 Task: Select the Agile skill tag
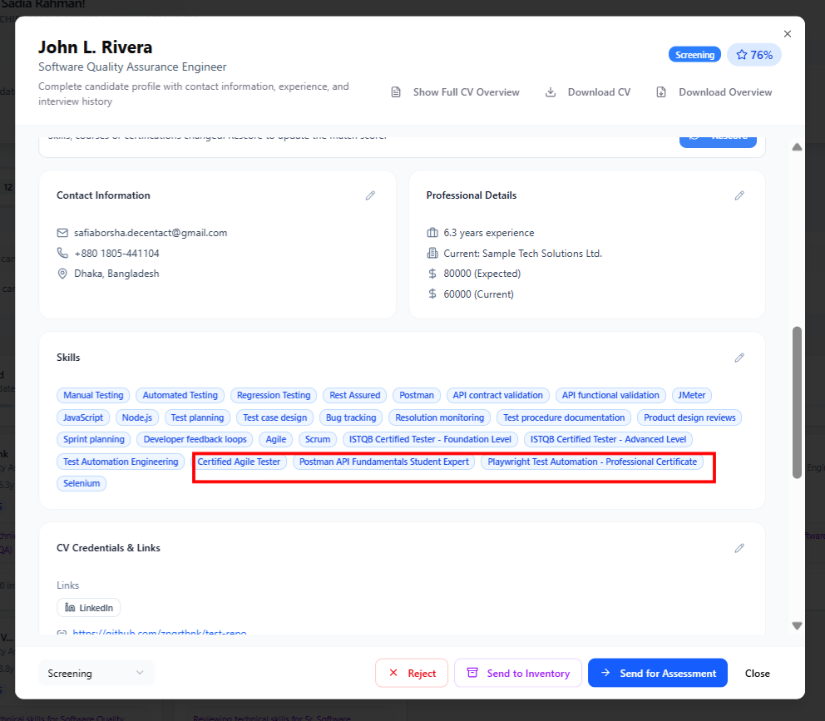(276, 439)
